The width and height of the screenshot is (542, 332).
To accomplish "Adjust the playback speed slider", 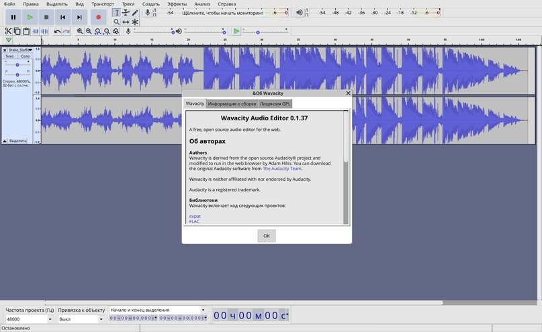I will point(265,31).
